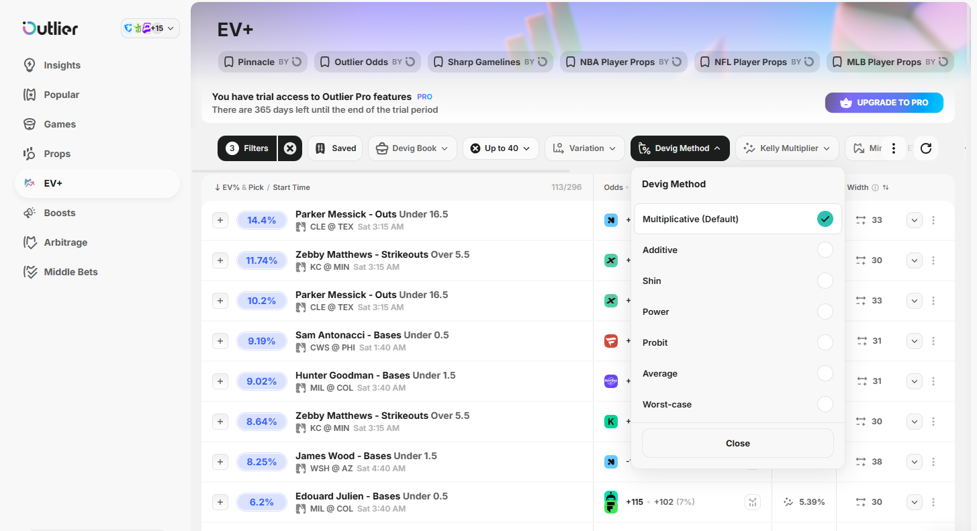Add the James Wood 8.25% pick

point(220,462)
